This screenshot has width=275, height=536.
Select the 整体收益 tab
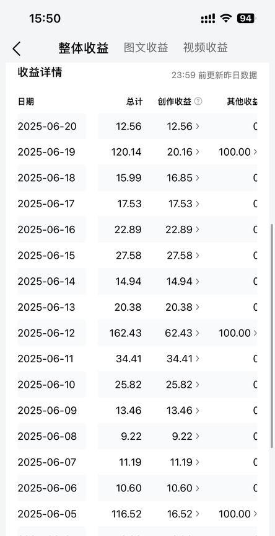pyautogui.click(x=83, y=48)
